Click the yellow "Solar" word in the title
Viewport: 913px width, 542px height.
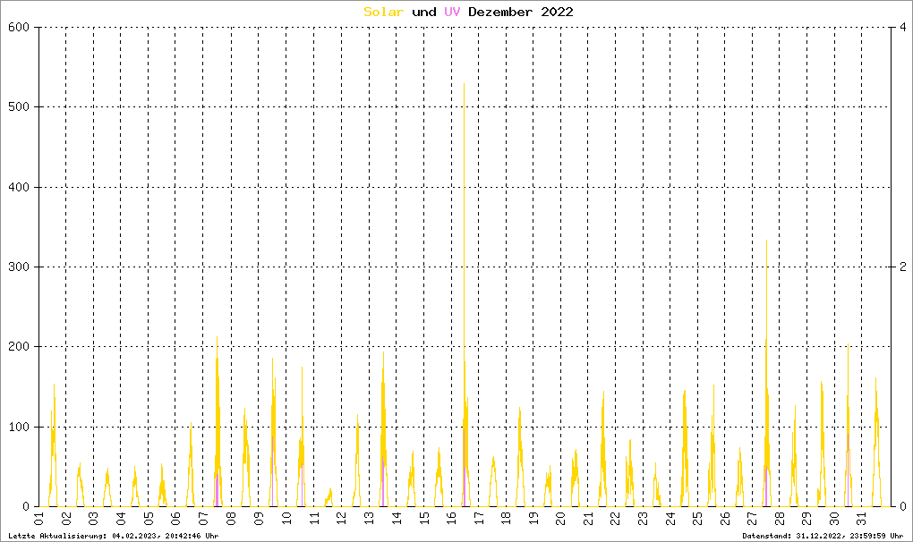coord(384,12)
